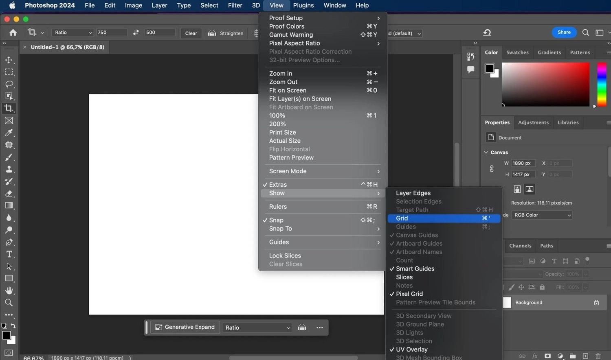This screenshot has height=360, width=611.
Task: Select the Lasso tool
Action: click(9, 84)
